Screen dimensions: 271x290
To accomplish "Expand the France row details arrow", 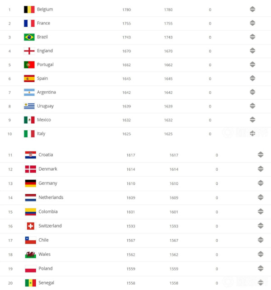I will click(252, 23).
